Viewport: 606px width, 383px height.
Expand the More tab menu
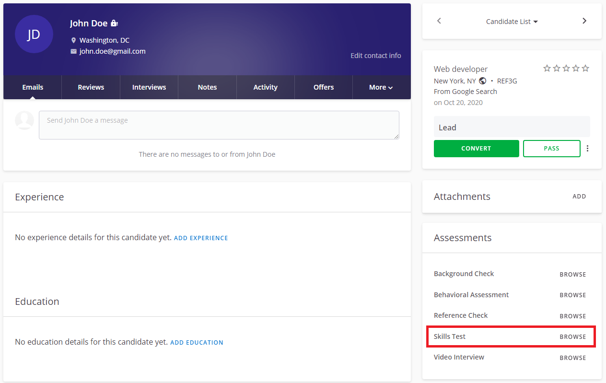coord(381,87)
